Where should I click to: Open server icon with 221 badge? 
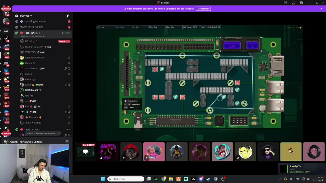coord(6,120)
